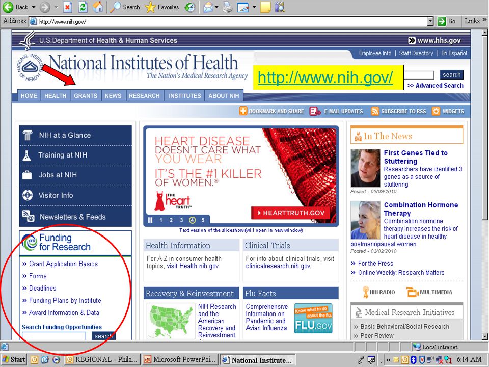Screen dimensions: 489x367
Task: Click the yellow note toolbar icon
Action: [x=265, y=7]
